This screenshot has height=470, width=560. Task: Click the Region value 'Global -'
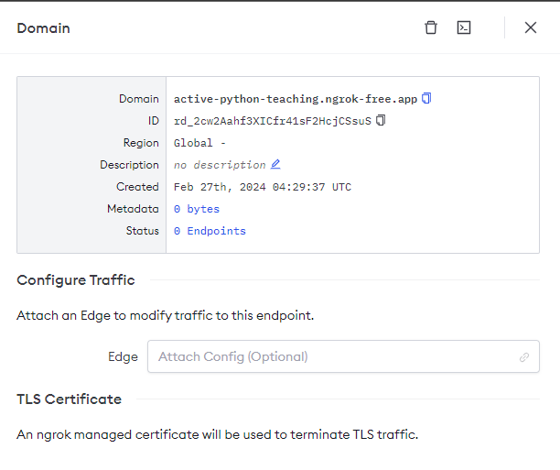pyautogui.click(x=199, y=143)
